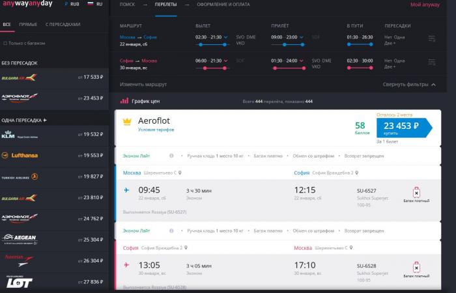Click paid baggage icon for SU-6528

[x=416, y=267]
